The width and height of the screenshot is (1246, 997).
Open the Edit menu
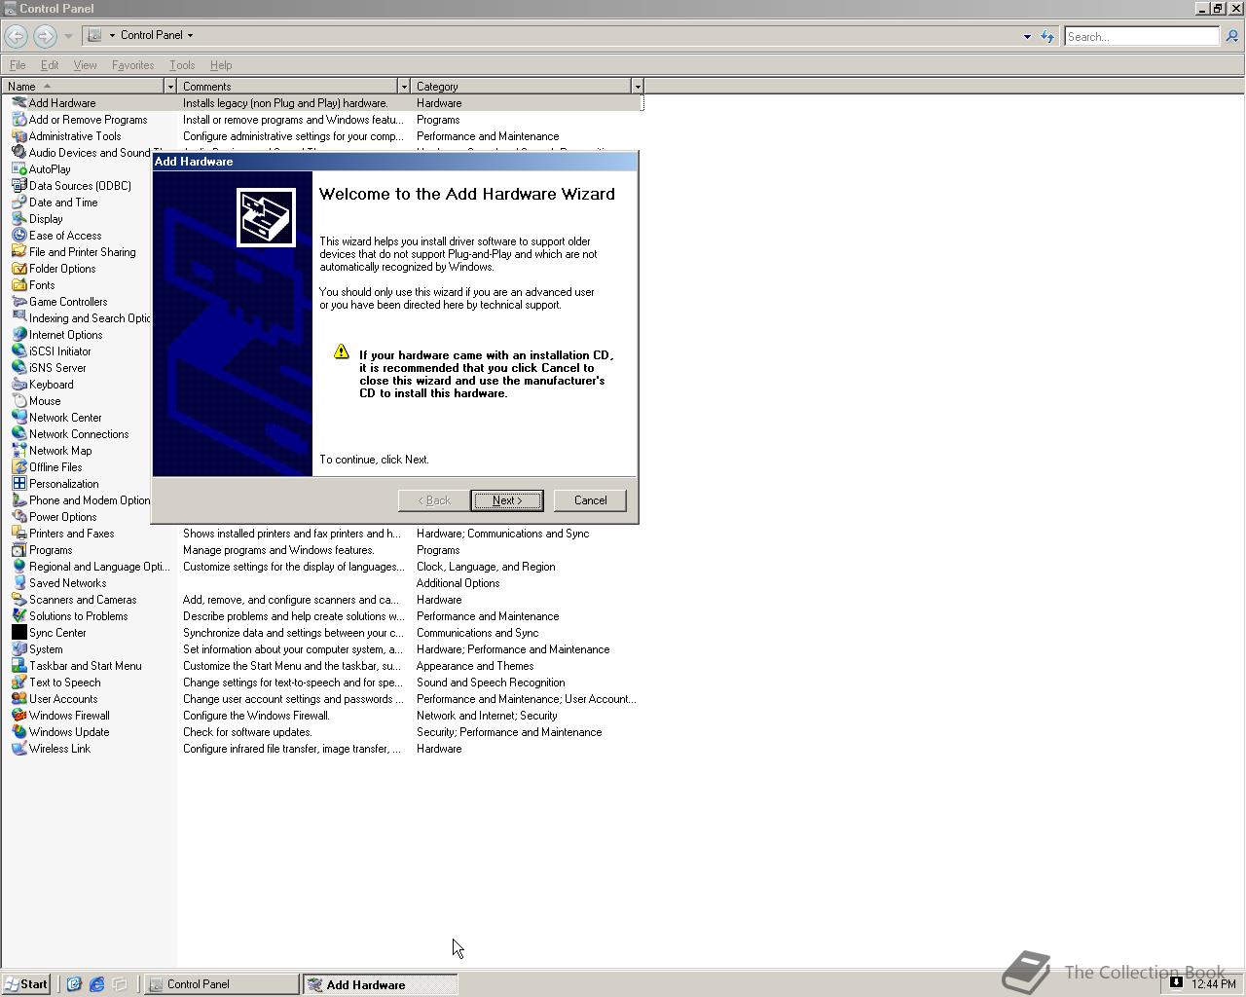point(50,65)
